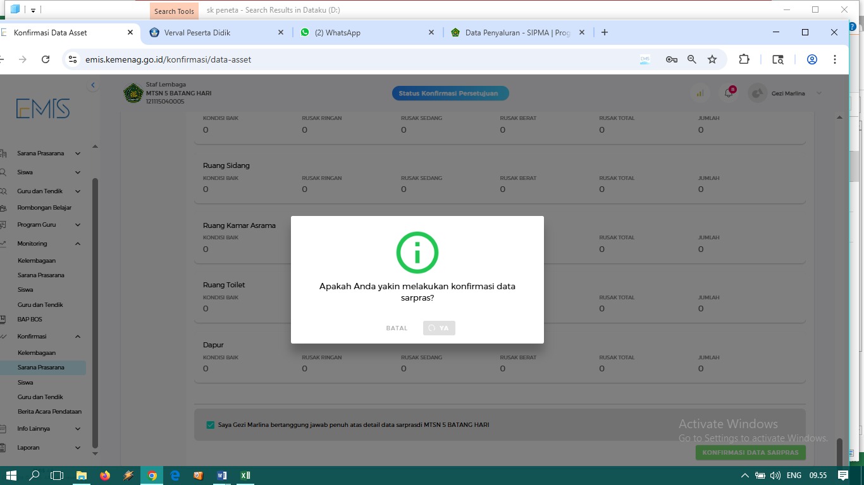Open the Chrome extensions puzzle icon
Image resolution: width=864 pixels, height=485 pixels.
pos(744,59)
